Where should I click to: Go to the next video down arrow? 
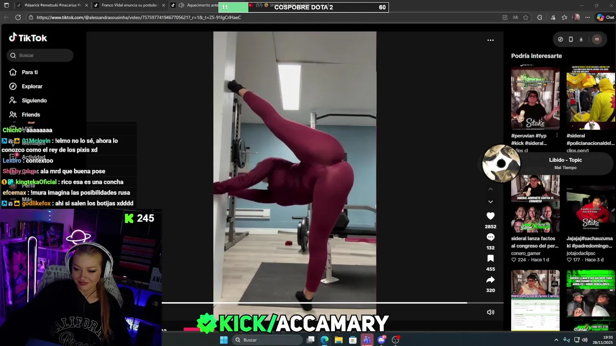490,202
